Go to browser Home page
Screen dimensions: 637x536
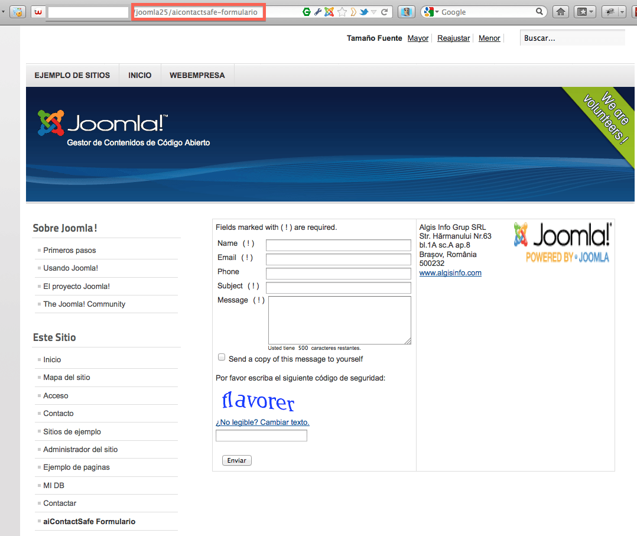(x=561, y=12)
